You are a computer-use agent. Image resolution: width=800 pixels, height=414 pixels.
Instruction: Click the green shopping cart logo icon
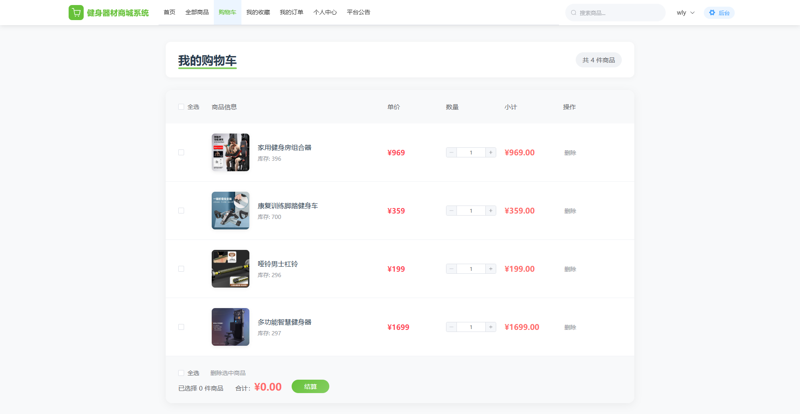[76, 13]
